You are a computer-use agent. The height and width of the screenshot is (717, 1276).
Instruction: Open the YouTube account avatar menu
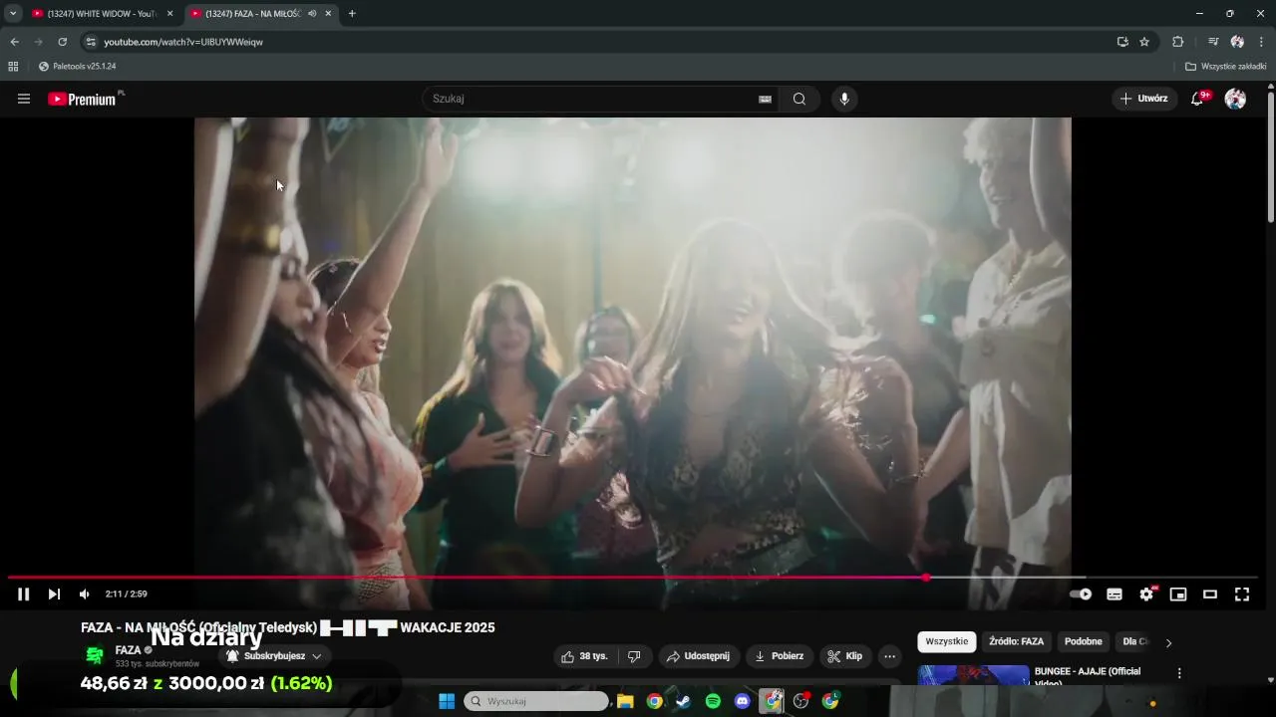(x=1235, y=99)
